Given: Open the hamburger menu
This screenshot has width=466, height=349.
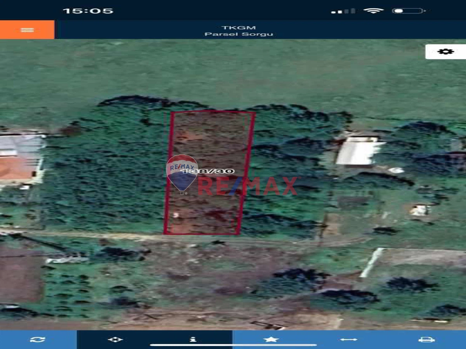Looking at the screenshot, I should click(x=27, y=30).
